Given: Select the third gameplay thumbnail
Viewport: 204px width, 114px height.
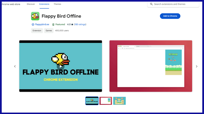Looking at the screenshot, I should click(x=119, y=101).
